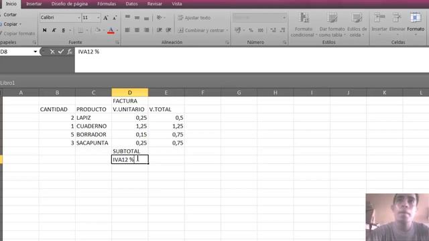Align text to middle of cell
429x241 pixels.
(x=137, y=18)
